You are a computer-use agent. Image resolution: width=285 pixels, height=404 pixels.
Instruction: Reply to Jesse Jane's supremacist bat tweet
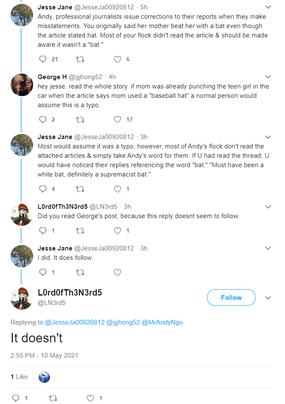43,189
